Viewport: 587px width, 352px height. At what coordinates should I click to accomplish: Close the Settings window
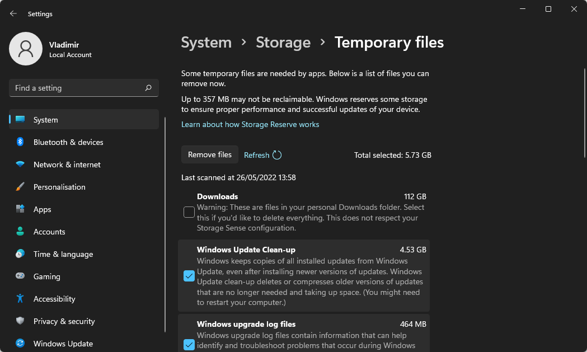pyautogui.click(x=574, y=8)
